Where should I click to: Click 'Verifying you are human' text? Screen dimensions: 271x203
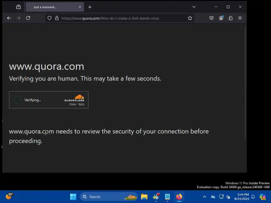point(85,79)
